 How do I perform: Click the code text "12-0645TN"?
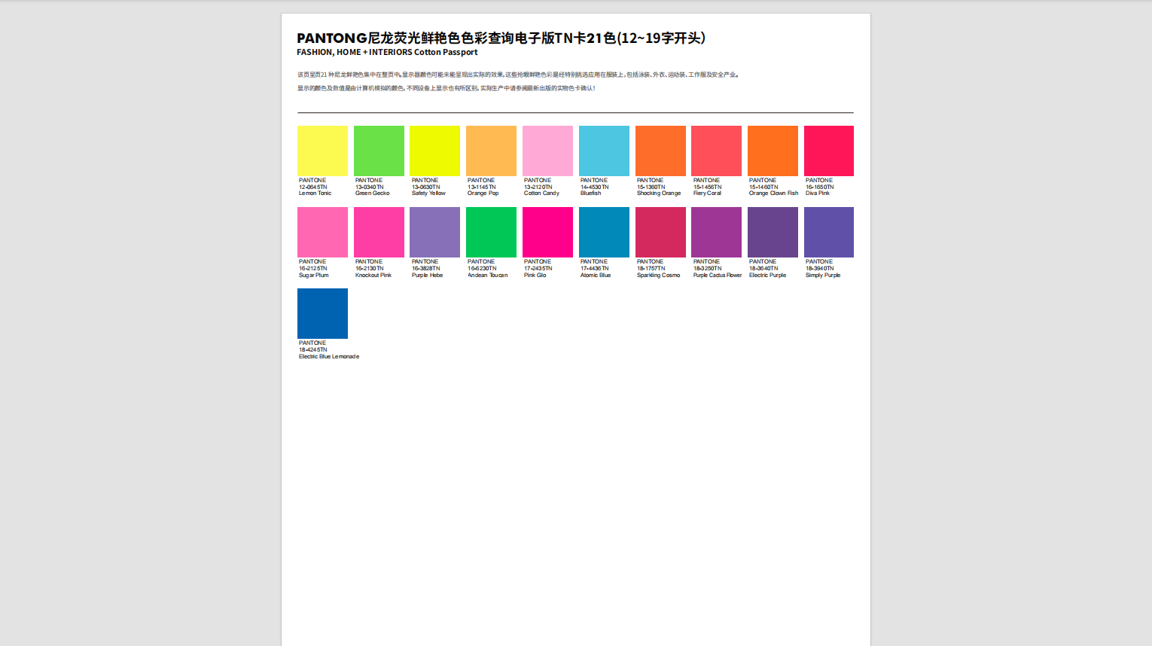[x=312, y=187]
